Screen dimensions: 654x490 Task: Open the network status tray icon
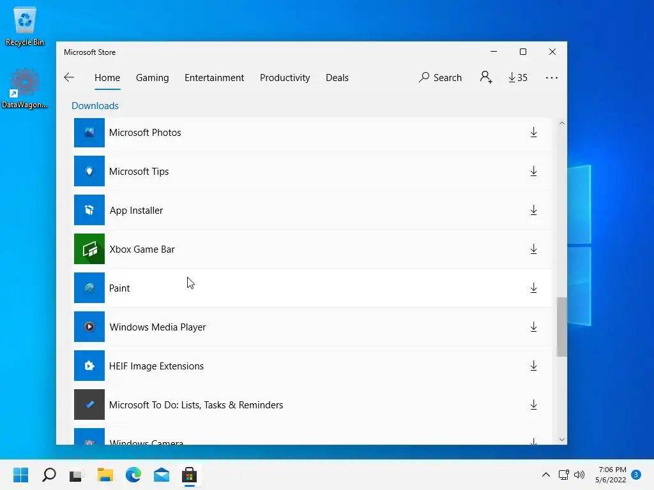point(564,475)
